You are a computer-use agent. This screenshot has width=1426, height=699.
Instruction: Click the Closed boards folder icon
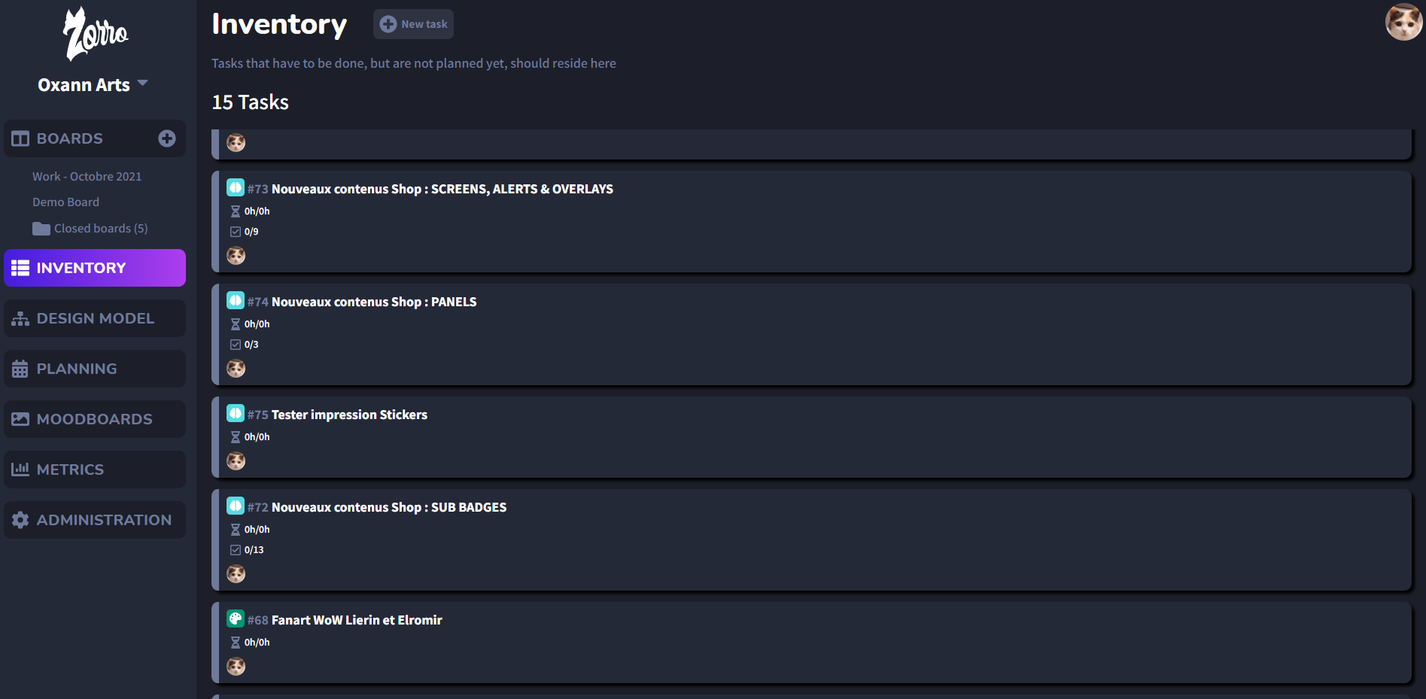[41, 229]
